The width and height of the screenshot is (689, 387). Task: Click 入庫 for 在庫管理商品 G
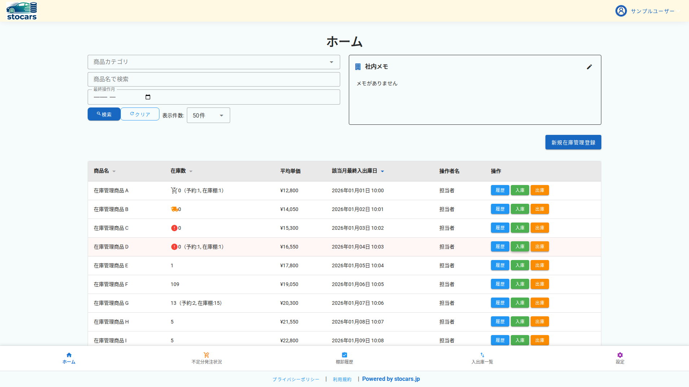coord(520,303)
